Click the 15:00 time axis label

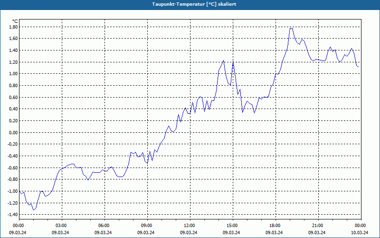pos(233,226)
